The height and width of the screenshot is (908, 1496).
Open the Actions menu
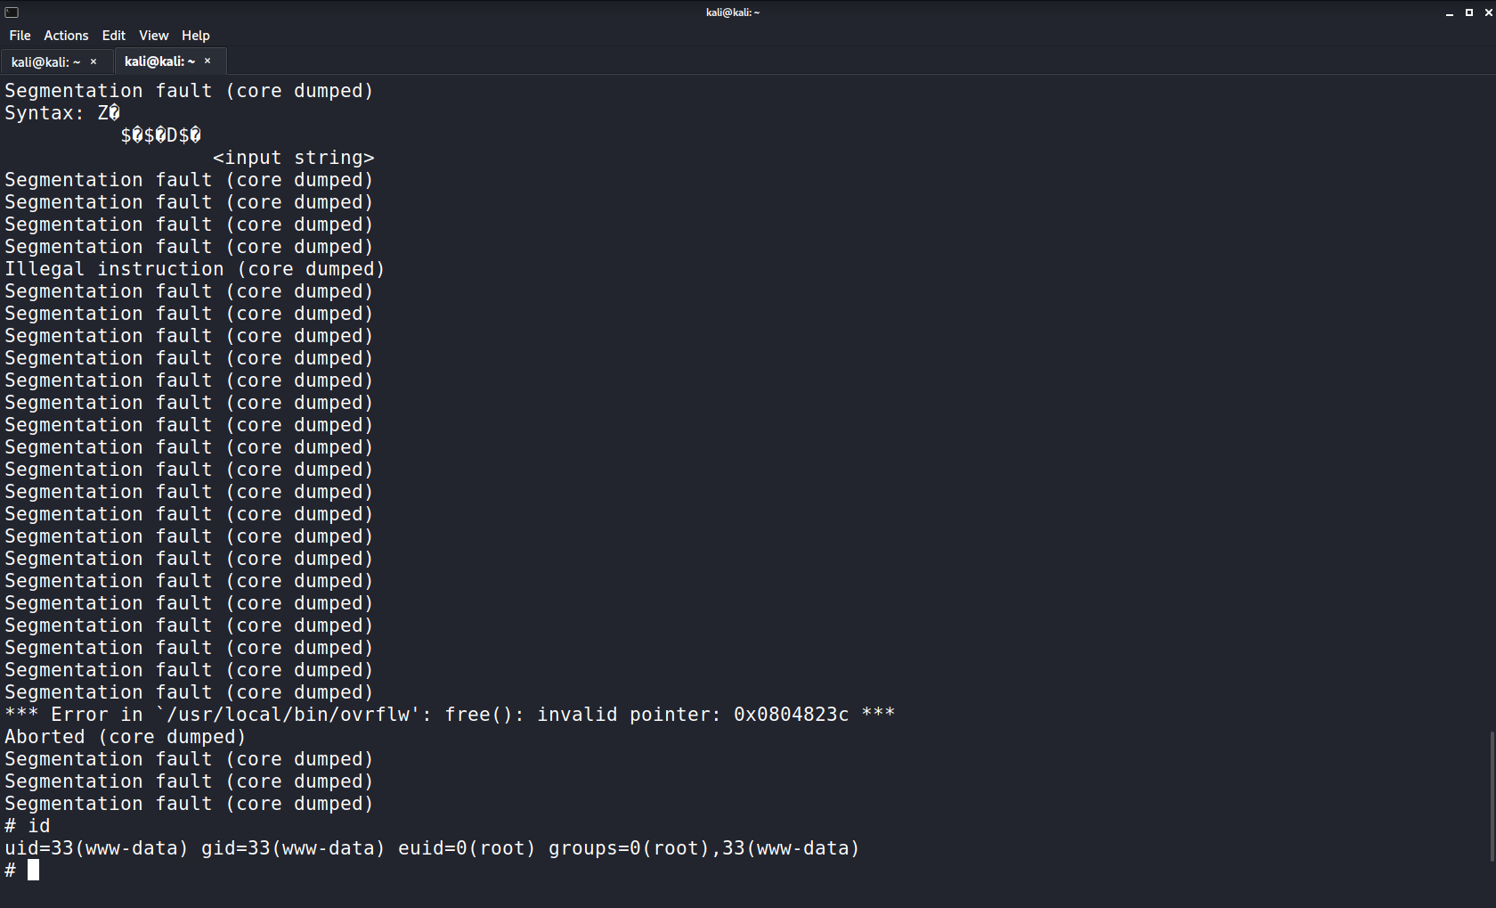[66, 36]
